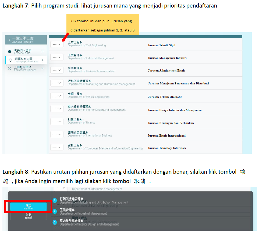Viewport: 259px width, 232px height.
Task: Click the number 3 badge for Interior Design
Action: 55,222
